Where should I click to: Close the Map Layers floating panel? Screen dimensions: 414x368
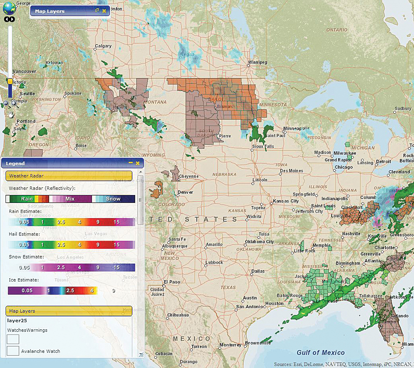tap(104, 11)
